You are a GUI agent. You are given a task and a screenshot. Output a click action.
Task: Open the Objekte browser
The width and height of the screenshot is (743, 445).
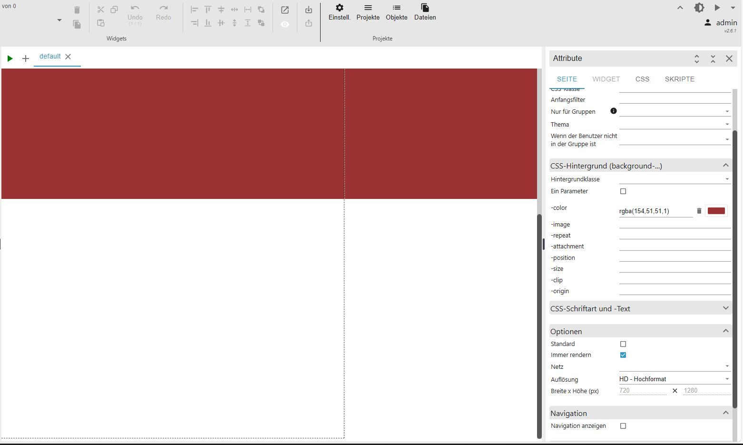396,12
